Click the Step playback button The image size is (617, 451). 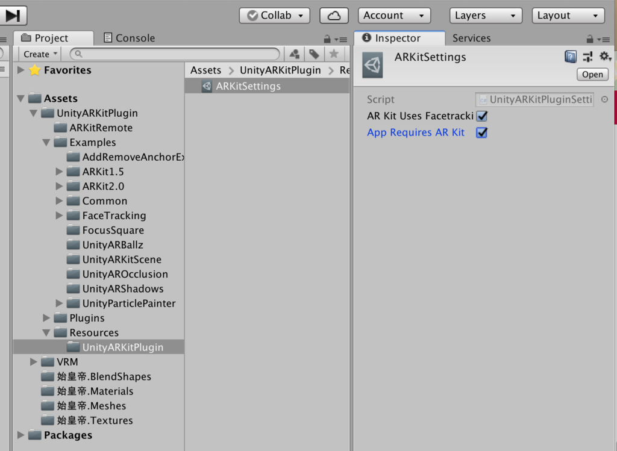(13, 16)
